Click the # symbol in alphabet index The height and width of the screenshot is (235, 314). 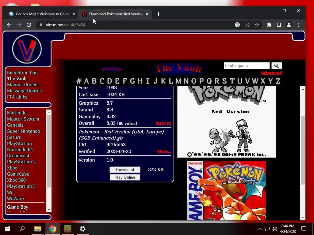(79, 81)
